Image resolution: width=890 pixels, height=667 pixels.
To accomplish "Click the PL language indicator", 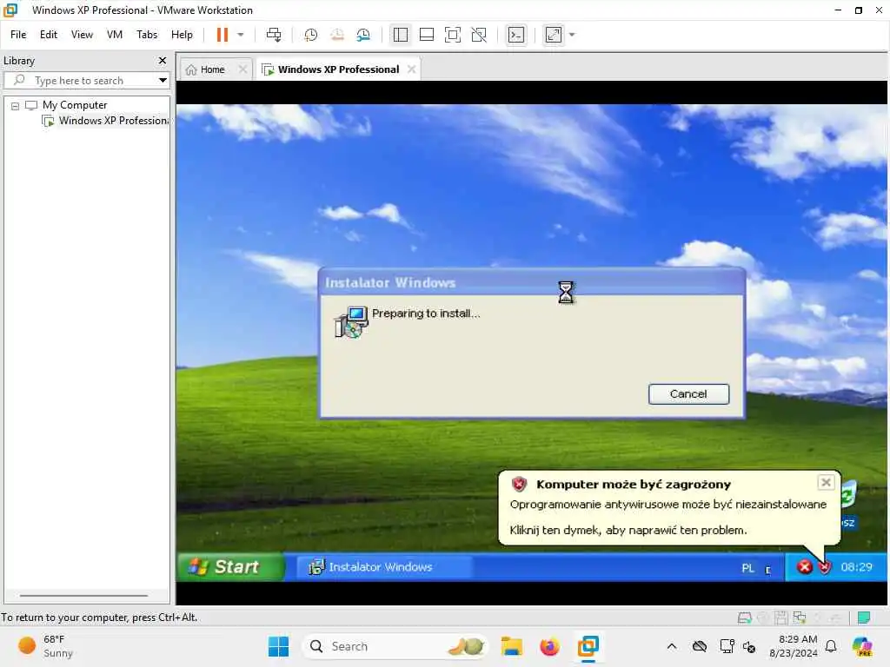I will coord(747,568).
